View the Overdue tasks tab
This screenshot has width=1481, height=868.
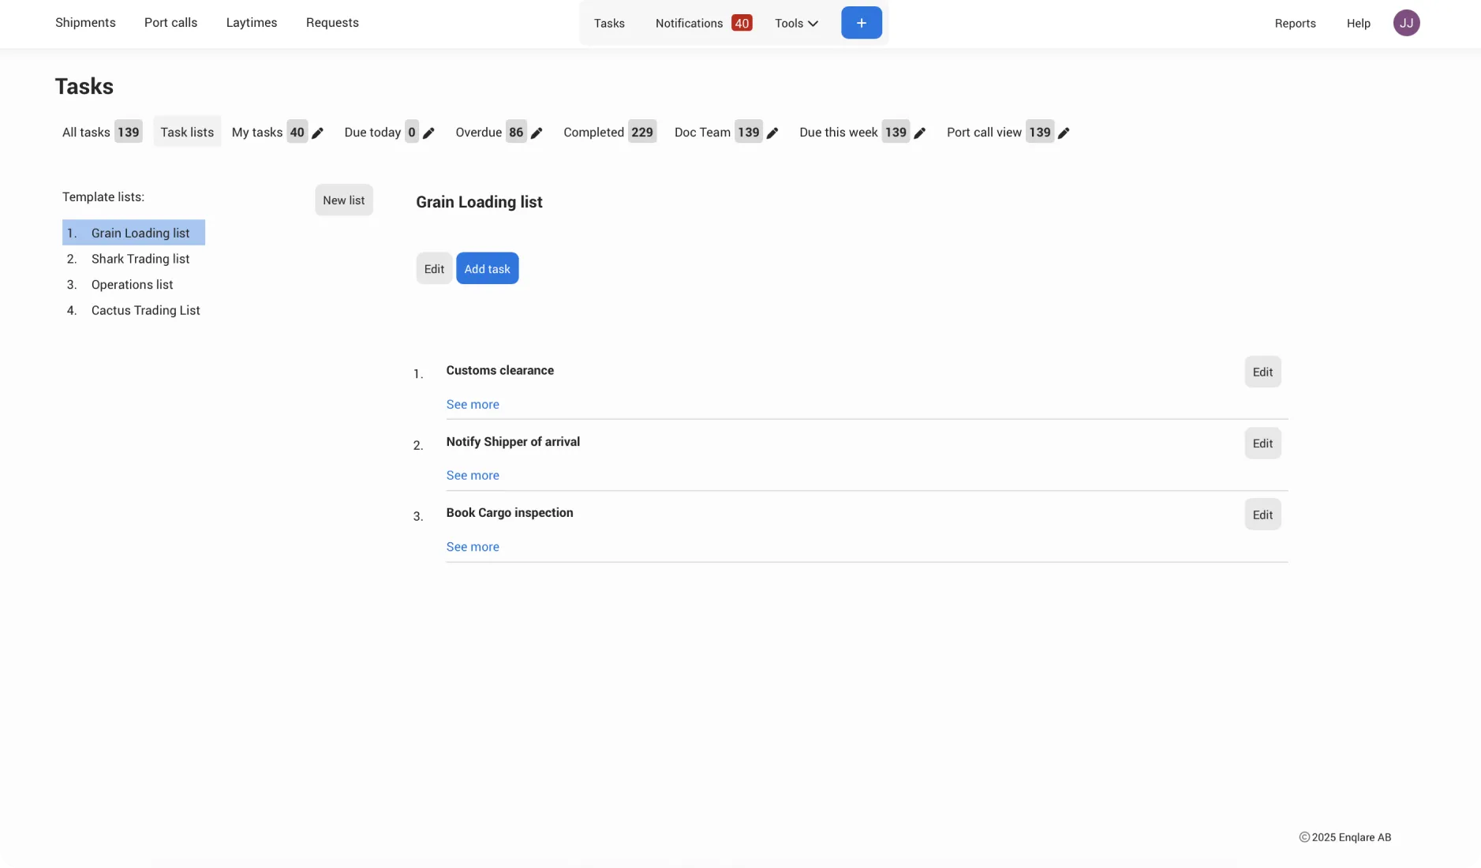click(490, 132)
